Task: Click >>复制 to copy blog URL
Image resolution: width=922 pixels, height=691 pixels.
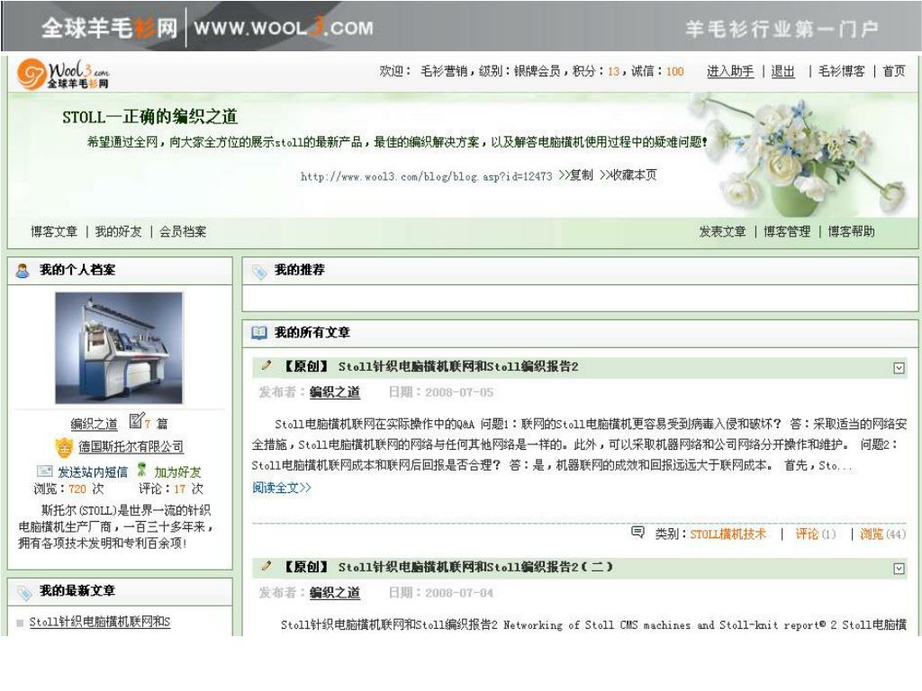Action: click(575, 175)
